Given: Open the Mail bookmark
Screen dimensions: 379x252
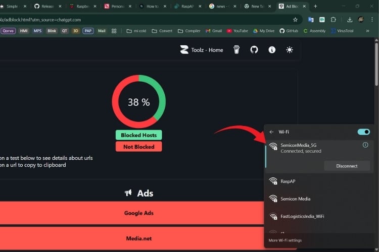Looking at the screenshot, I should [102, 31].
